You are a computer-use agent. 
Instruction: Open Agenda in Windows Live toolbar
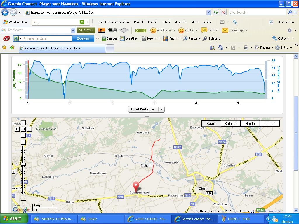coord(180,22)
